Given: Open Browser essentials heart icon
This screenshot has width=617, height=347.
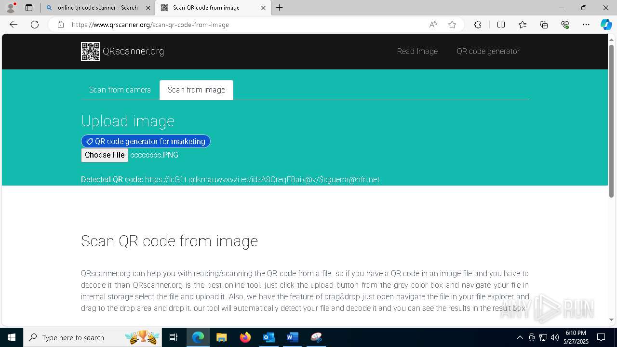Looking at the screenshot, I should [x=565, y=25].
